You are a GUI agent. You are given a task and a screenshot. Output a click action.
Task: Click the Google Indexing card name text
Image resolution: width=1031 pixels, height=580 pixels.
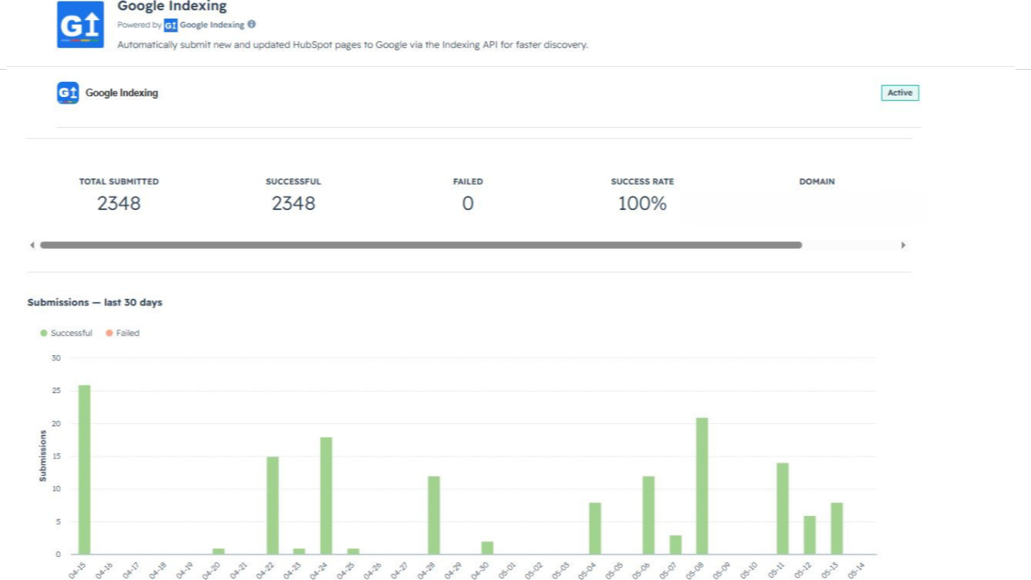(121, 93)
